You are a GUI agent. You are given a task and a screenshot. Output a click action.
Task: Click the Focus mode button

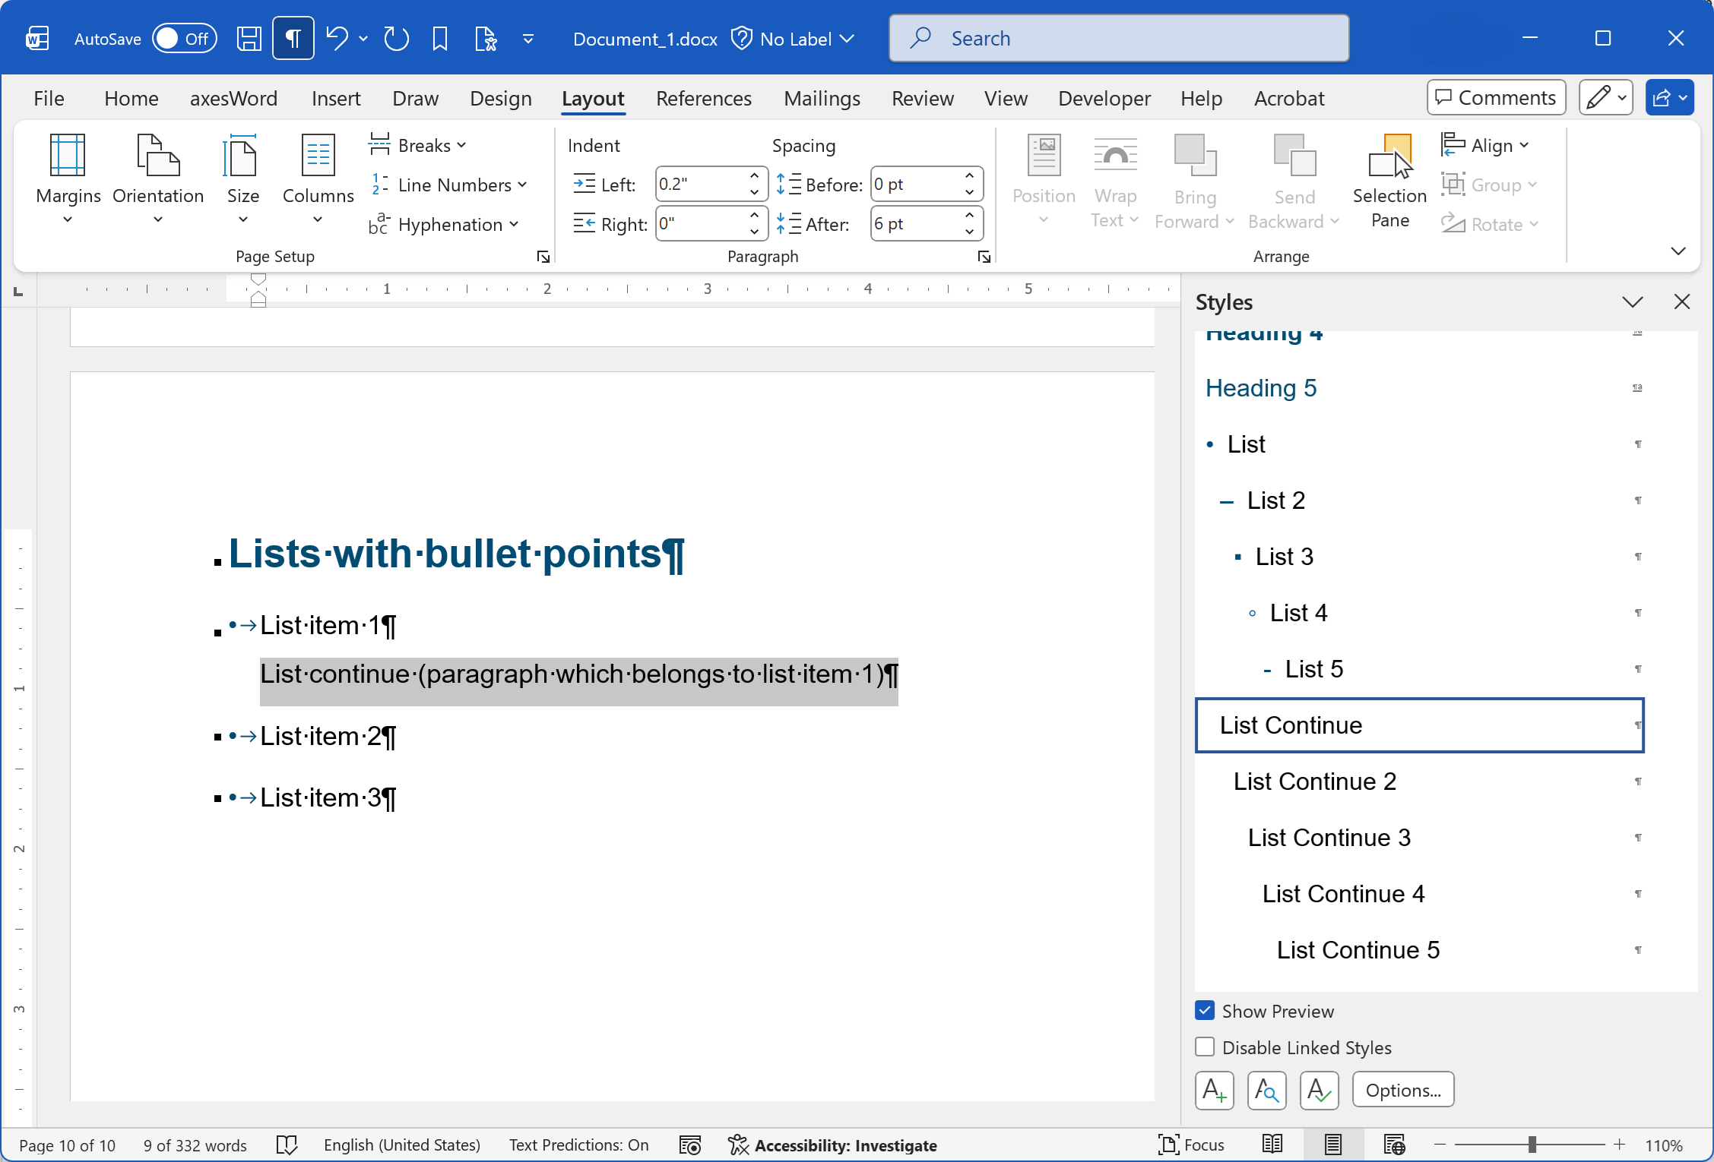tap(1191, 1145)
